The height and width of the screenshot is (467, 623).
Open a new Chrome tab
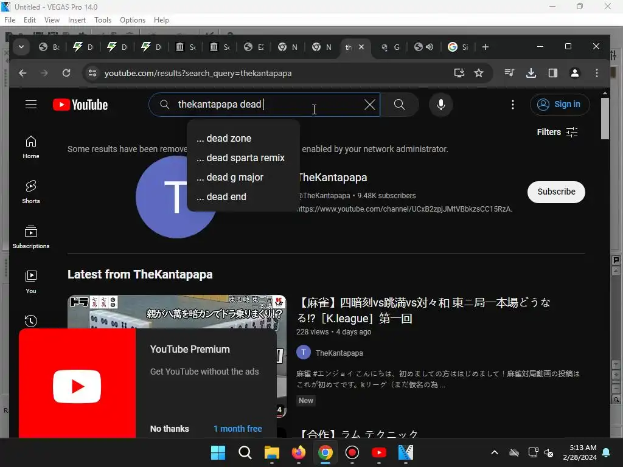pos(485,47)
